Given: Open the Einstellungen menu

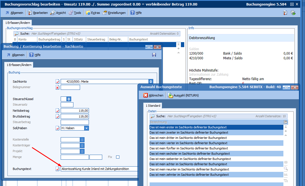Looking at the screenshot, I should (114, 13).
